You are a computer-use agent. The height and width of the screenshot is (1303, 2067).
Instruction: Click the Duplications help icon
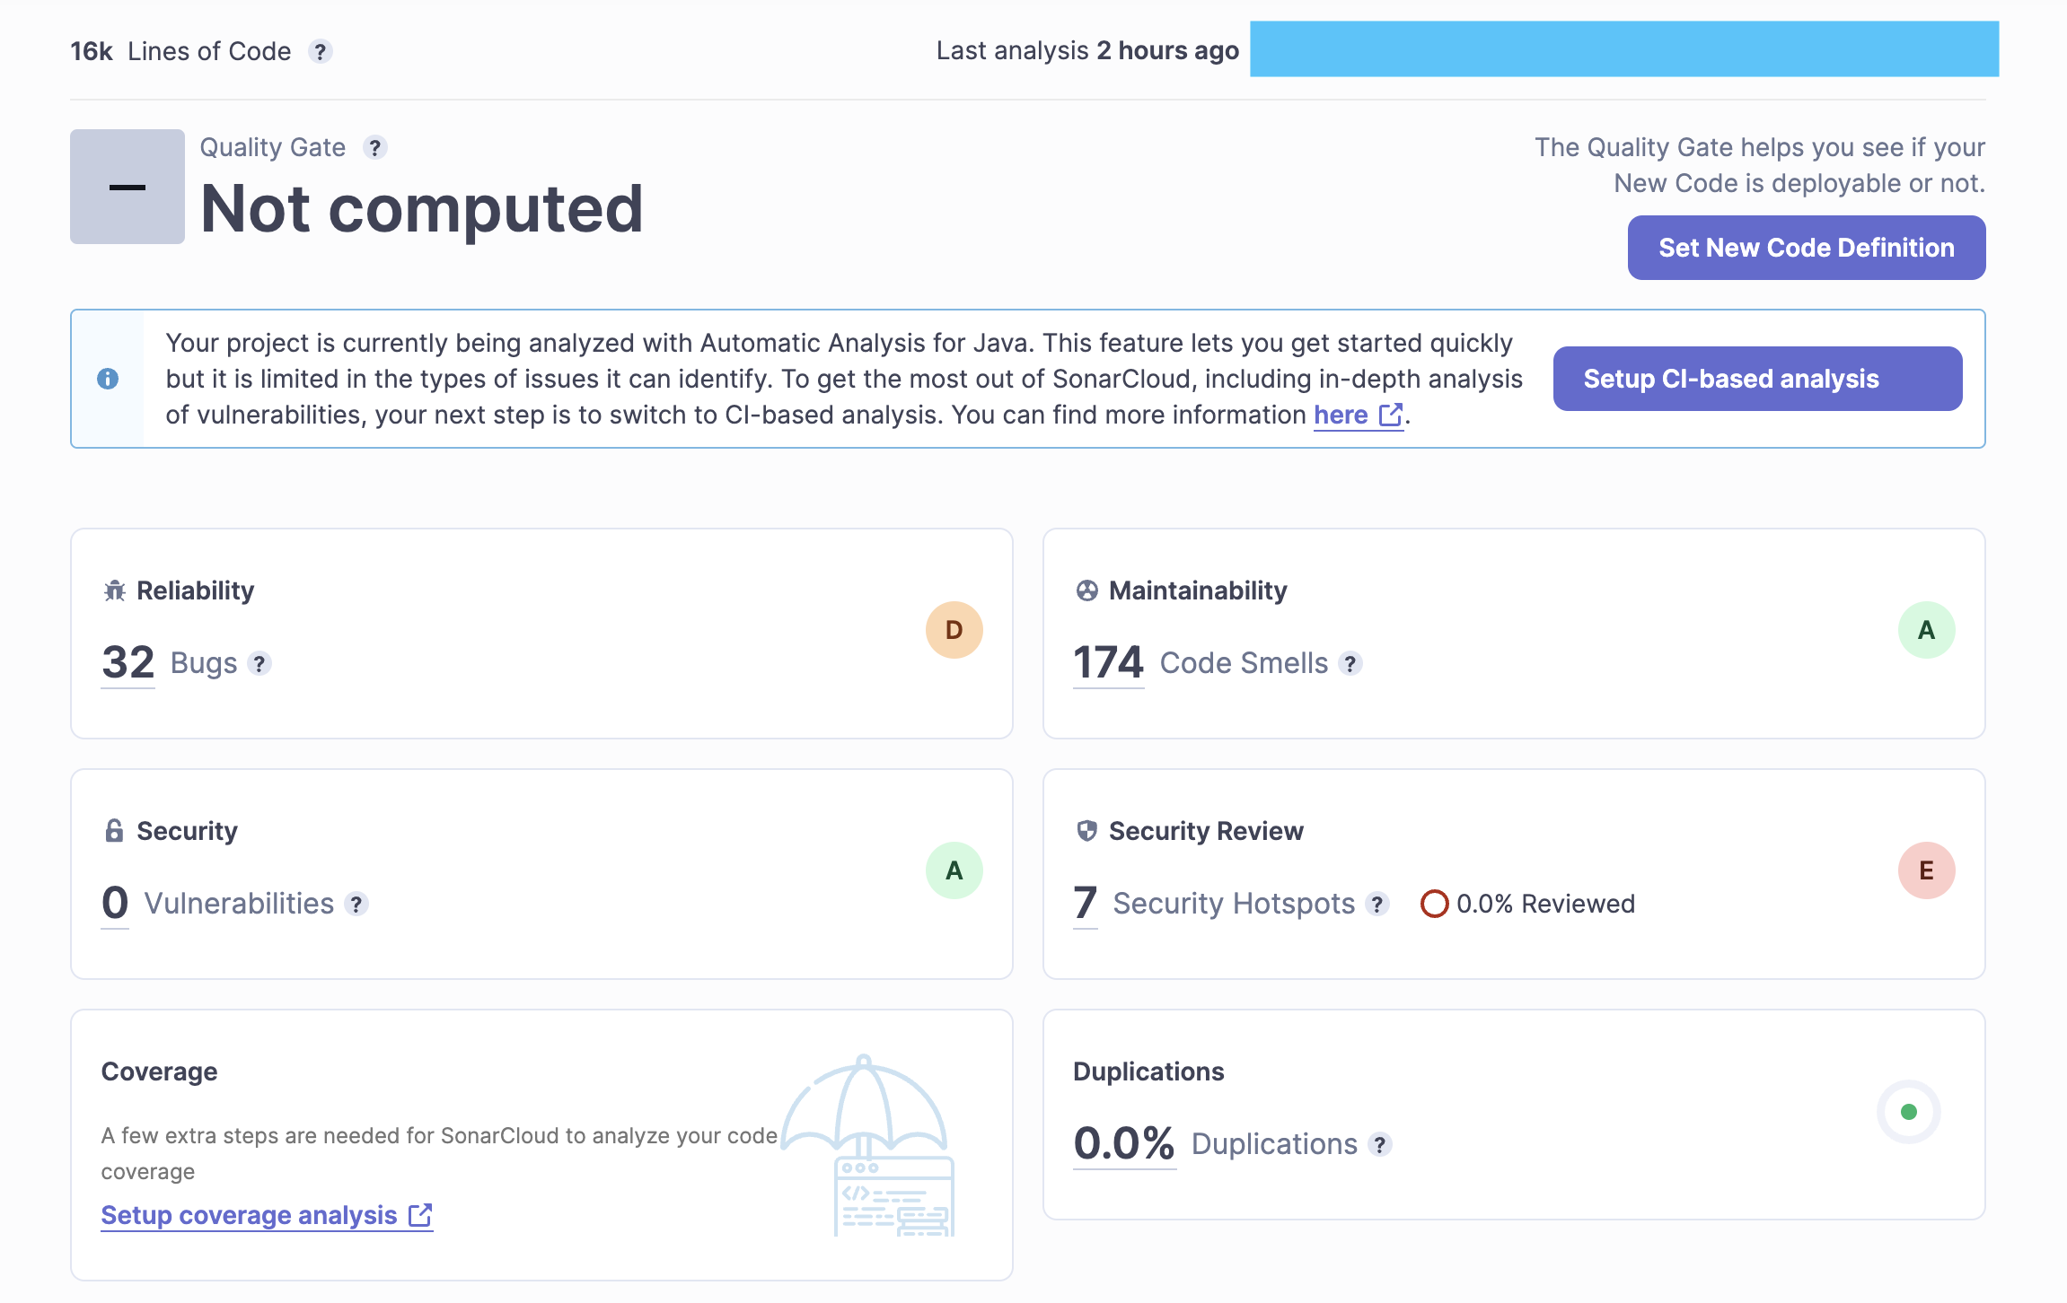(x=1379, y=1144)
